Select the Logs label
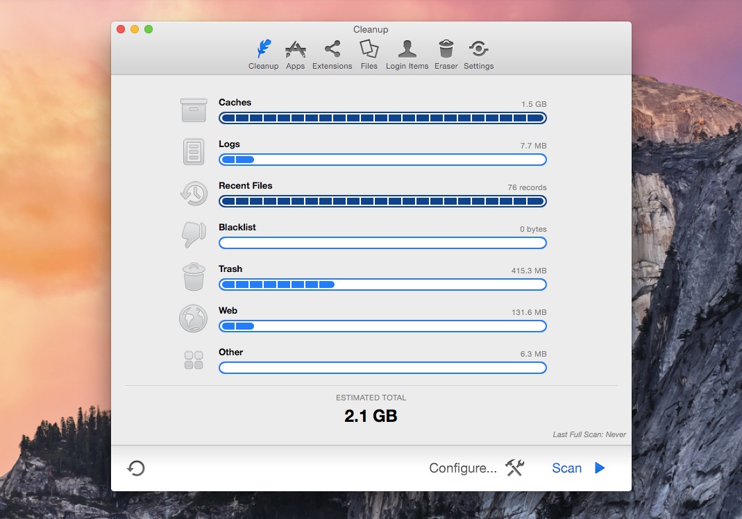Screen dimensions: 742x519 click(x=229, y=144)
